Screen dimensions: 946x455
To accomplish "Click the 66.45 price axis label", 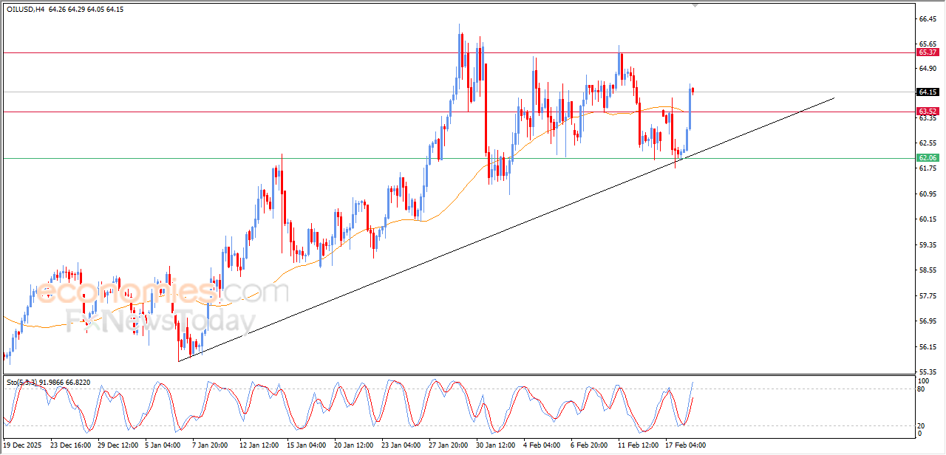I will tap(927, 19).
